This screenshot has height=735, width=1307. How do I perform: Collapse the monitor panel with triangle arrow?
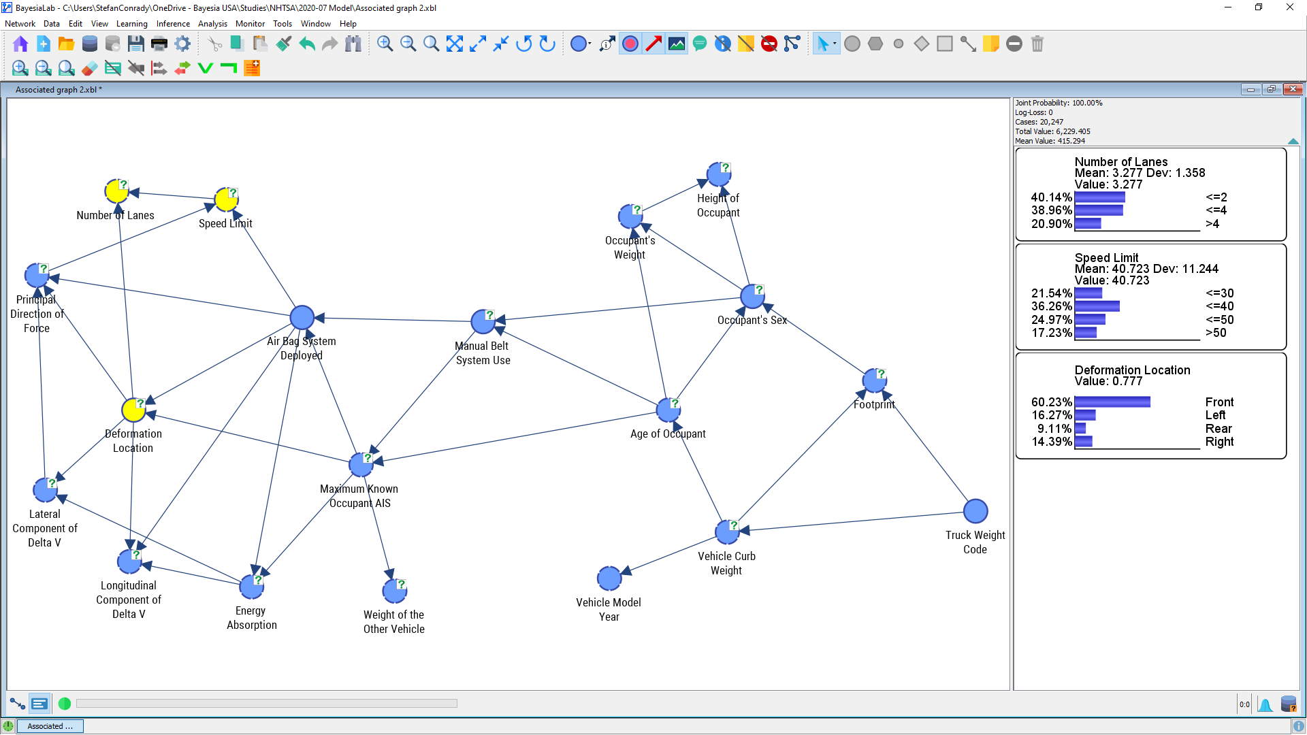pyautogui.click(x=1293, y=141)
